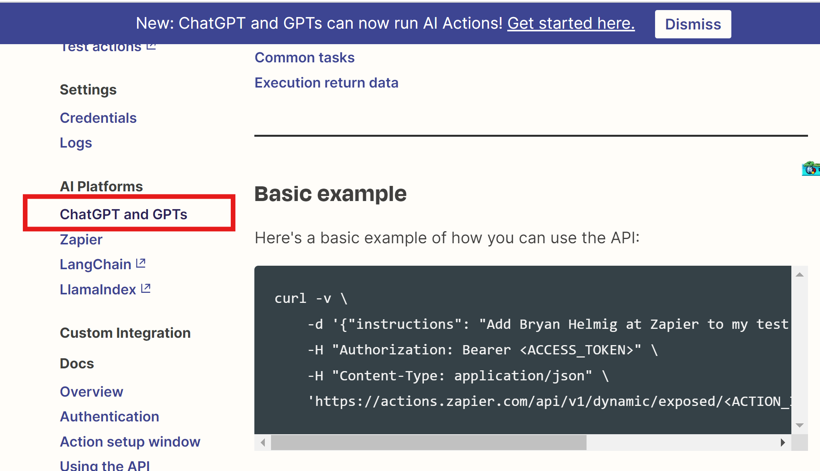Click the AI Platforms sidebar heading
Viewport: 820px width, 471px height.
pos(101,186)
